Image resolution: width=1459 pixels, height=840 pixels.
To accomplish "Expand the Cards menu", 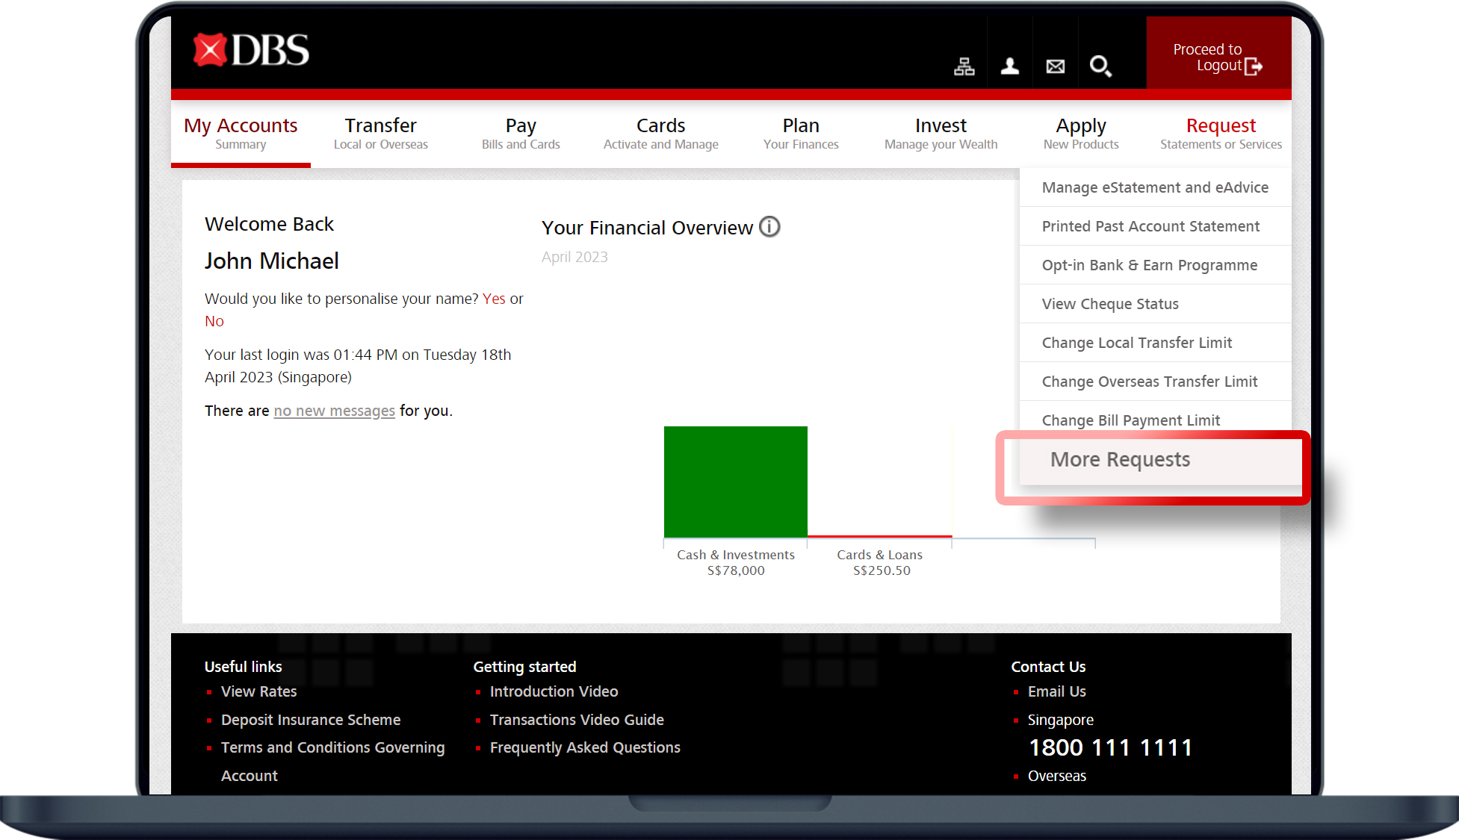I will pos(660,133).
